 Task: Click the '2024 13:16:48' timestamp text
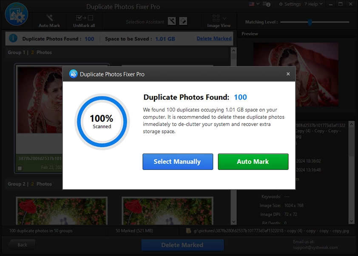point(308,170)
